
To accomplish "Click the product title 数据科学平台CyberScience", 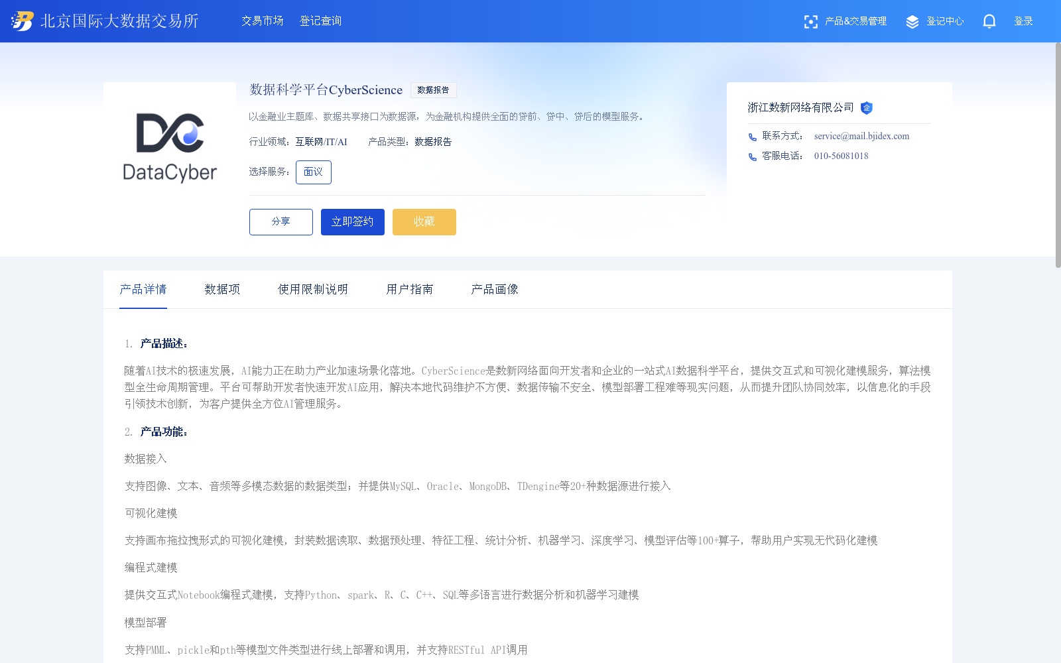I will coord(326,90).
